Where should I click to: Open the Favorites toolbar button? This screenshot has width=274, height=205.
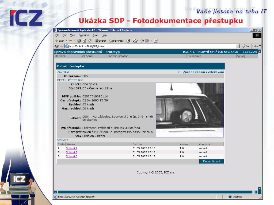(x=116, y=41)
